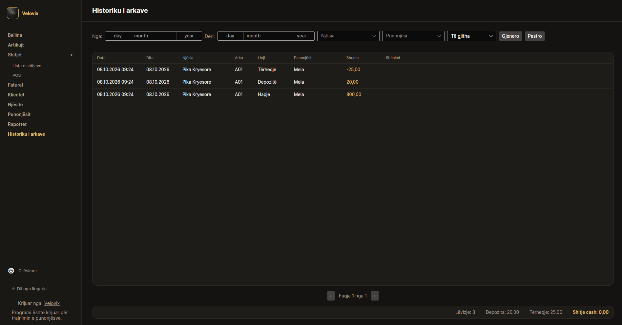Click the Shuma column header

click(x=352, y=58)
